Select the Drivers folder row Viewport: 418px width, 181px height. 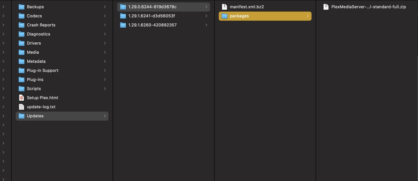34,43
